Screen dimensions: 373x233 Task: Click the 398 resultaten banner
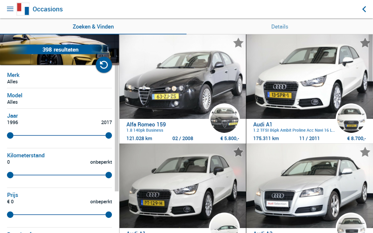pyautogui.click(x=60, y=50)
